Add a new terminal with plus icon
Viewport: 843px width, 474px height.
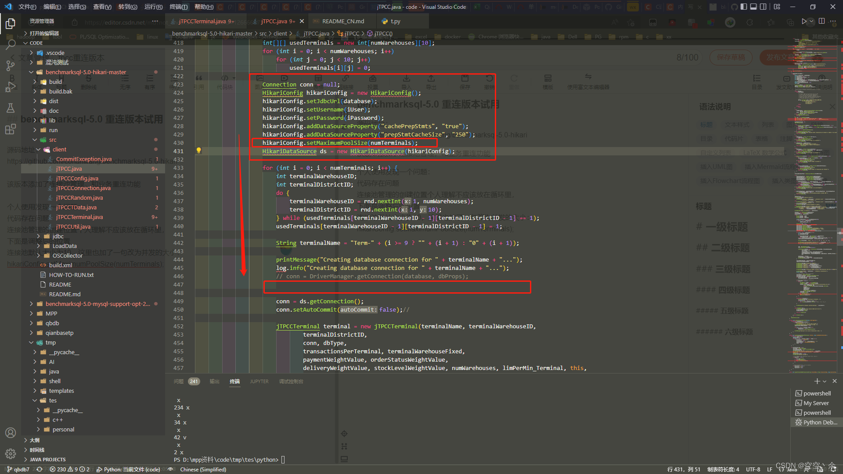coord(817,381)
